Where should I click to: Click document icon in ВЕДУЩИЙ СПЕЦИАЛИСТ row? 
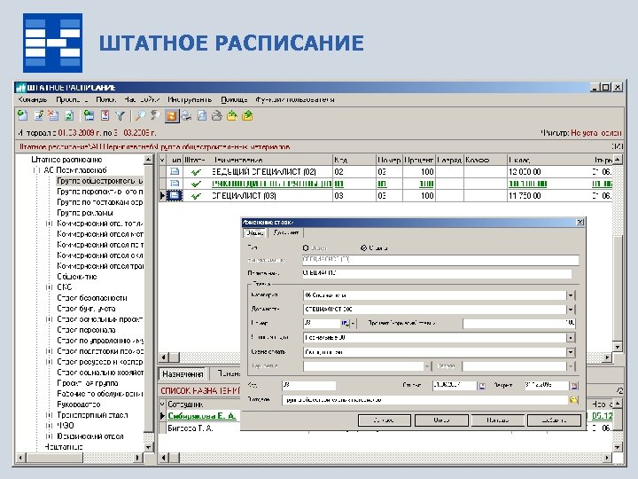point(175,171)
